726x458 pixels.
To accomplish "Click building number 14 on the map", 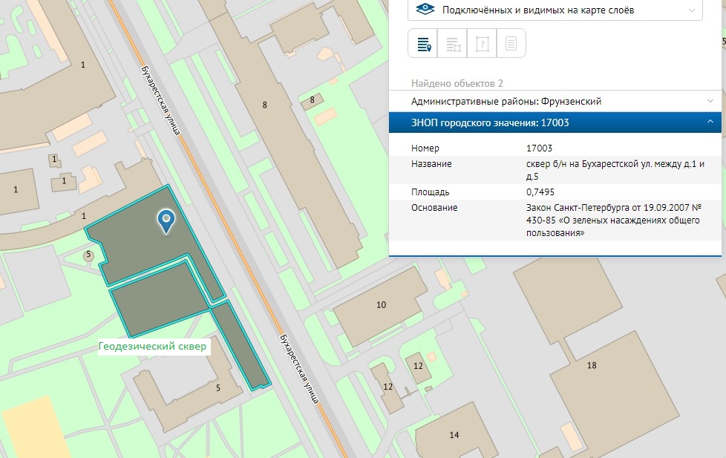I will click(x=454, y=434).
